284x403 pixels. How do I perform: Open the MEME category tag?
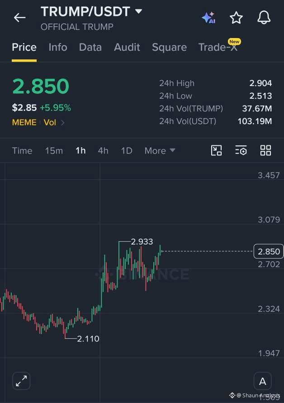[24, 122]
